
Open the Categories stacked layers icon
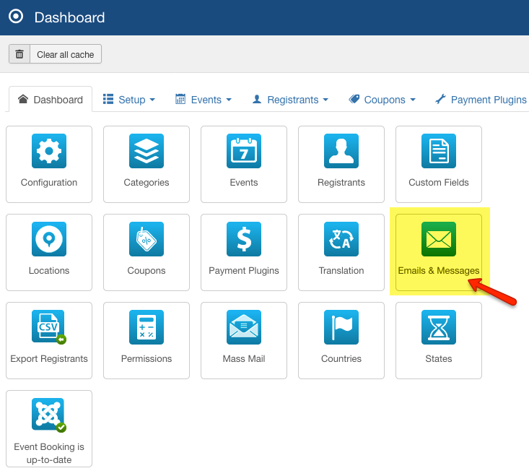[147, 151]
